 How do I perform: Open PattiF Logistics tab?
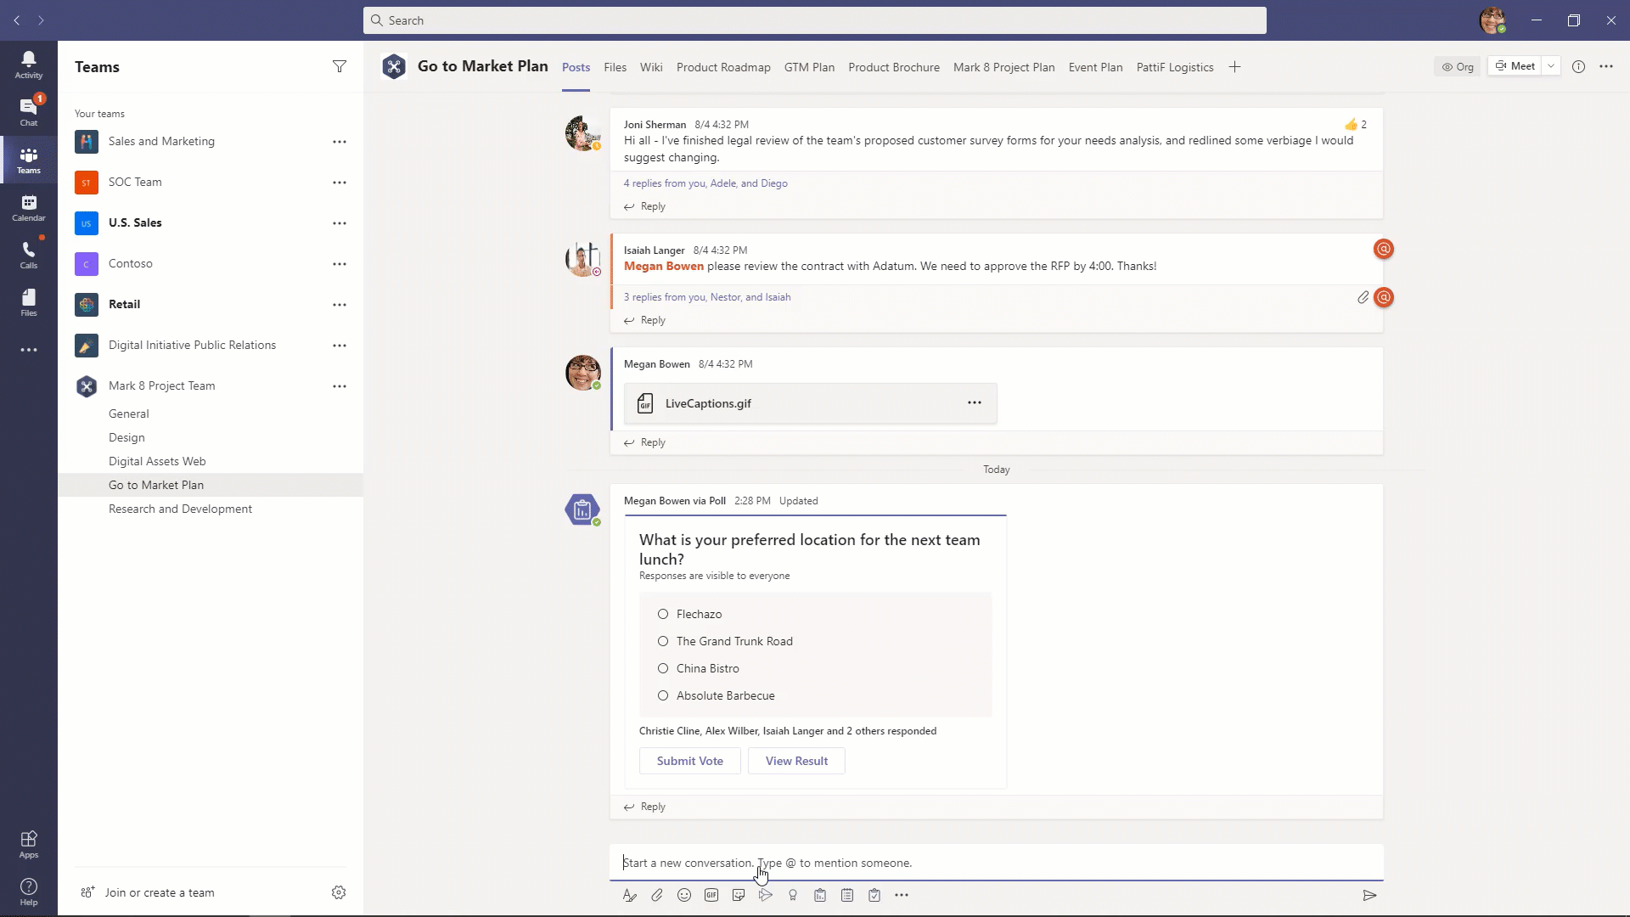(x=1175, y=67)
